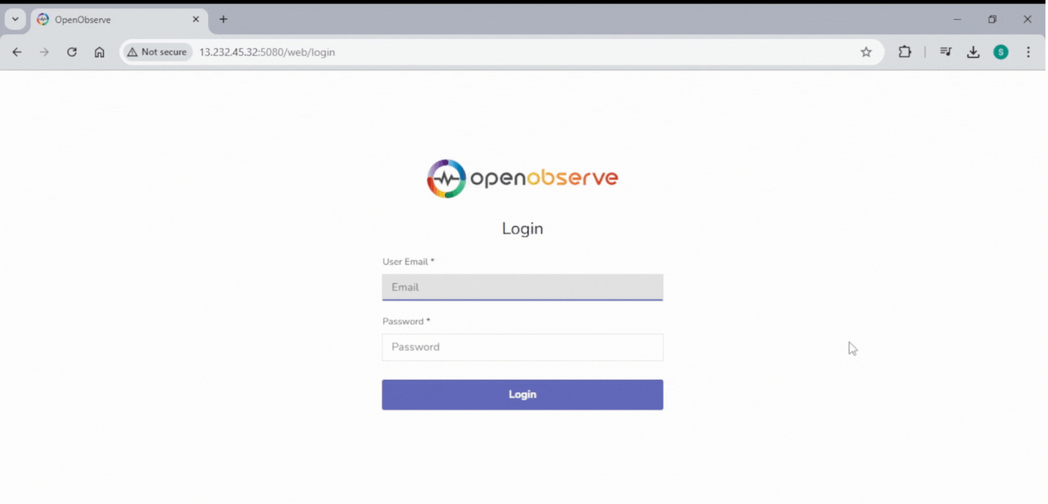Expand the forward navigation arrow
The height and width of the screenshot is (504, 1048).
[x=44, y=52]
